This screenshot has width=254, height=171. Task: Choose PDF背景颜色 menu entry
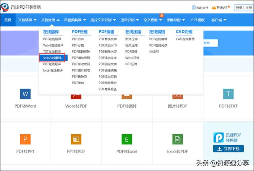(108, 89)
